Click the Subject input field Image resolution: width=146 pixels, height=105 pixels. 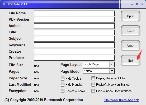click(x=74, y=39)
